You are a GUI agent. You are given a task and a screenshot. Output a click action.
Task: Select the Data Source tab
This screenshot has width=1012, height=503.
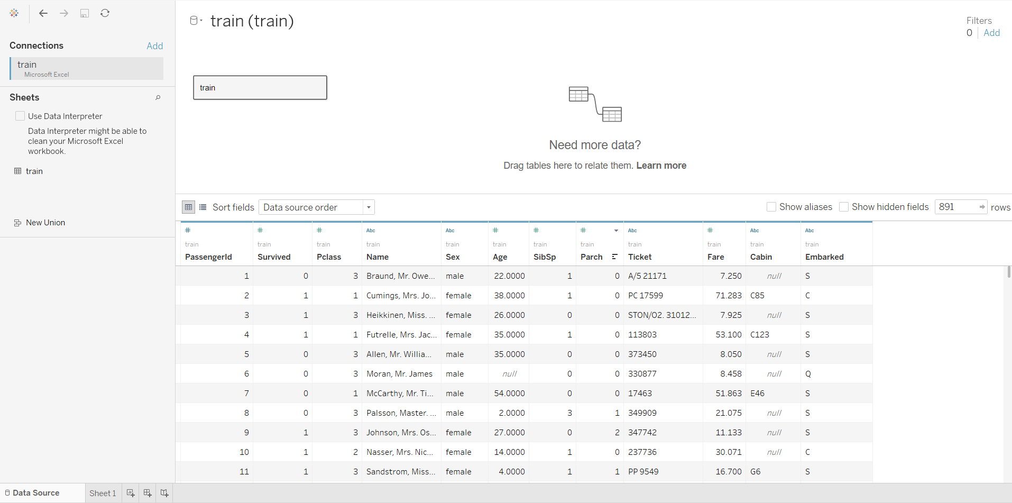(32, 493)
